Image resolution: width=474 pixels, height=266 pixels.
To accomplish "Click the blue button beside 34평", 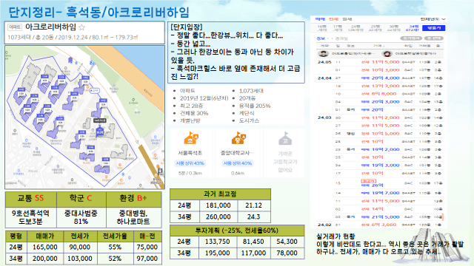I will [434, 28].
